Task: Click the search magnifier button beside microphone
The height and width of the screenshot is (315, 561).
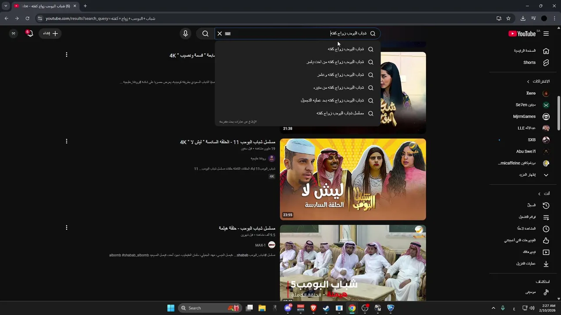Action: tap(205, 34)
